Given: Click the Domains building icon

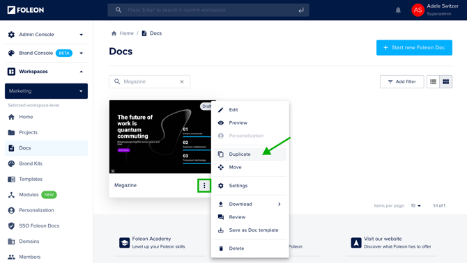Looking at the screenshot, I should pyautogui.click(x=11, y=241).
